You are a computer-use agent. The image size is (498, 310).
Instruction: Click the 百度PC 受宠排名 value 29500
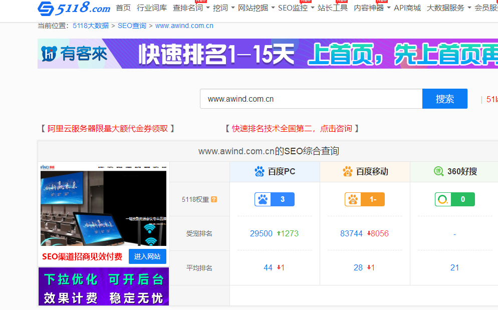pyautogui.click(x=261, y=233)
